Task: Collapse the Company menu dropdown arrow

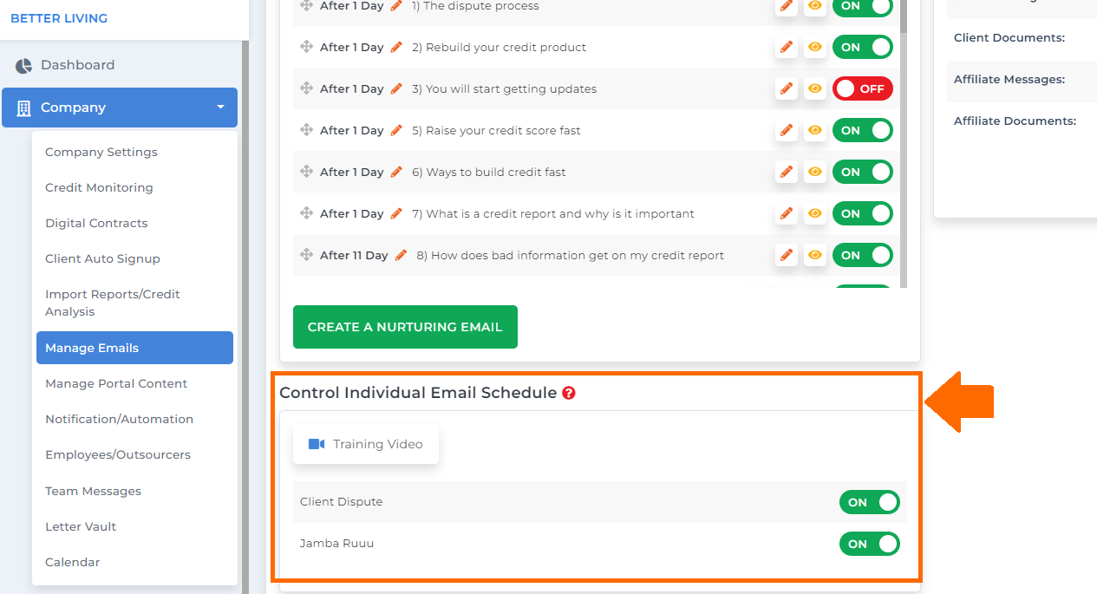Action: (220, 108)
